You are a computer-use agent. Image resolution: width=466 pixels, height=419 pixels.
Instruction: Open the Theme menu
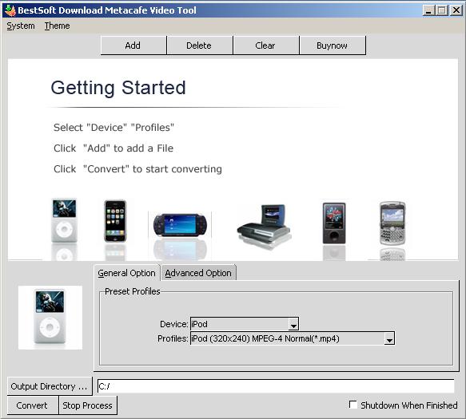point(57,26)
